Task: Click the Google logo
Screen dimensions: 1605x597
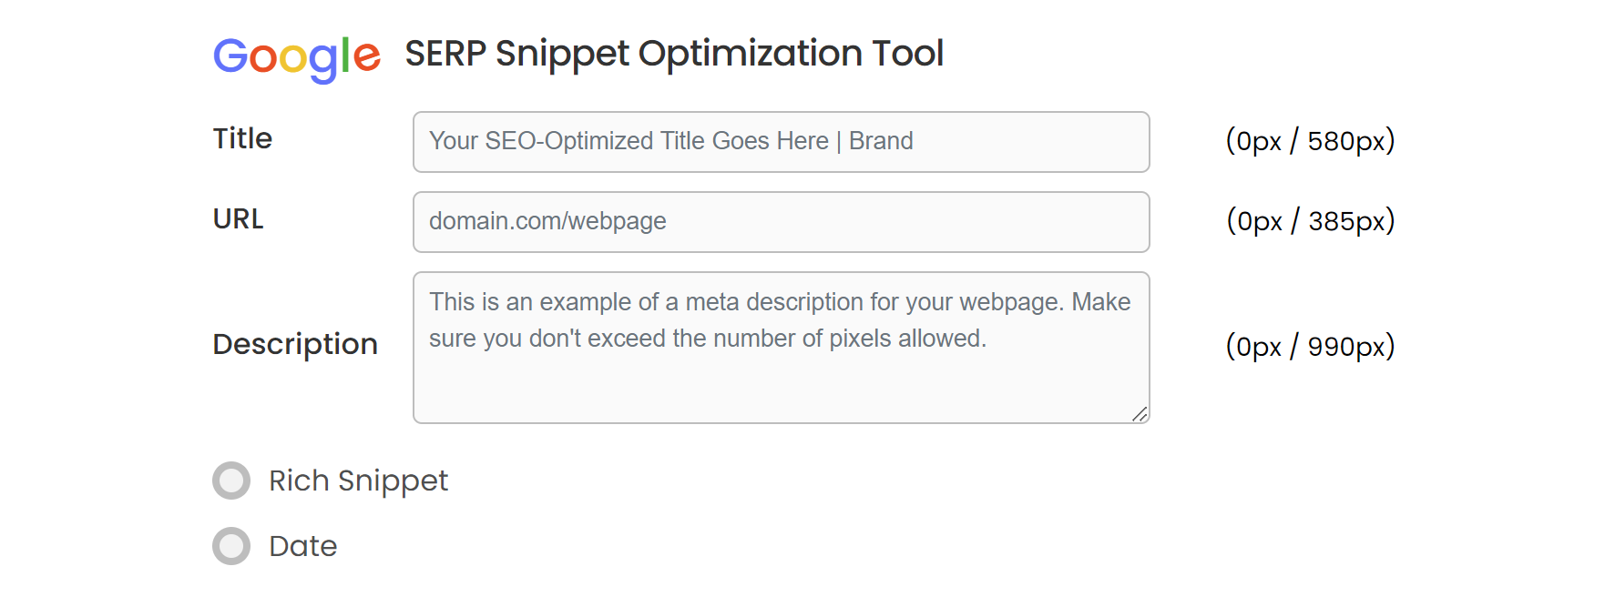Action: pos(296,56)
